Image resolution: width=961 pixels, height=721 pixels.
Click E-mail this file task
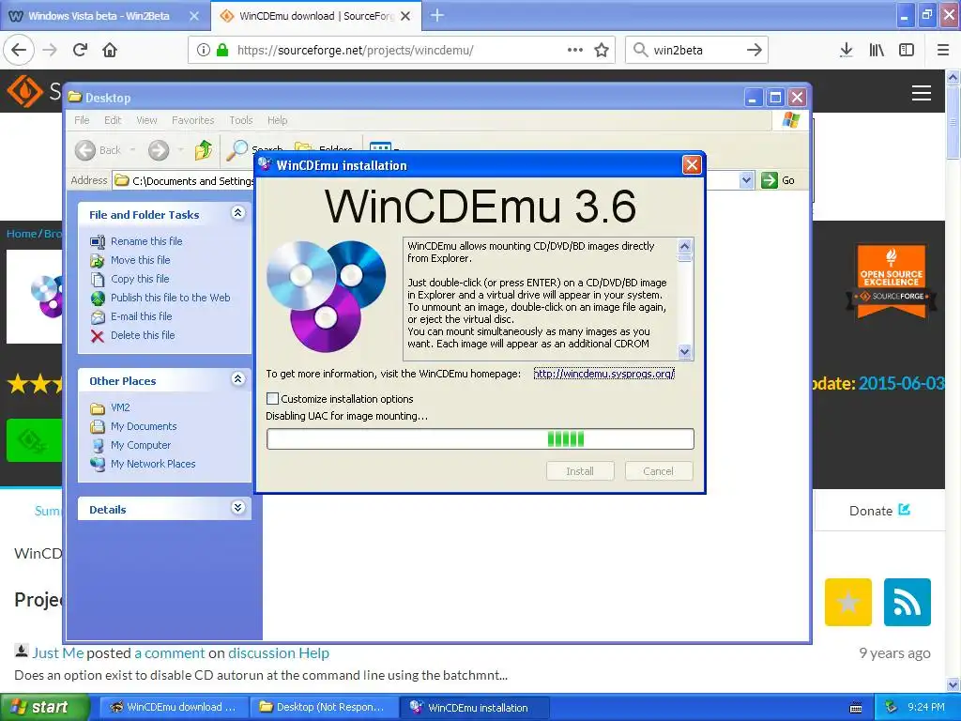[141, 316]
